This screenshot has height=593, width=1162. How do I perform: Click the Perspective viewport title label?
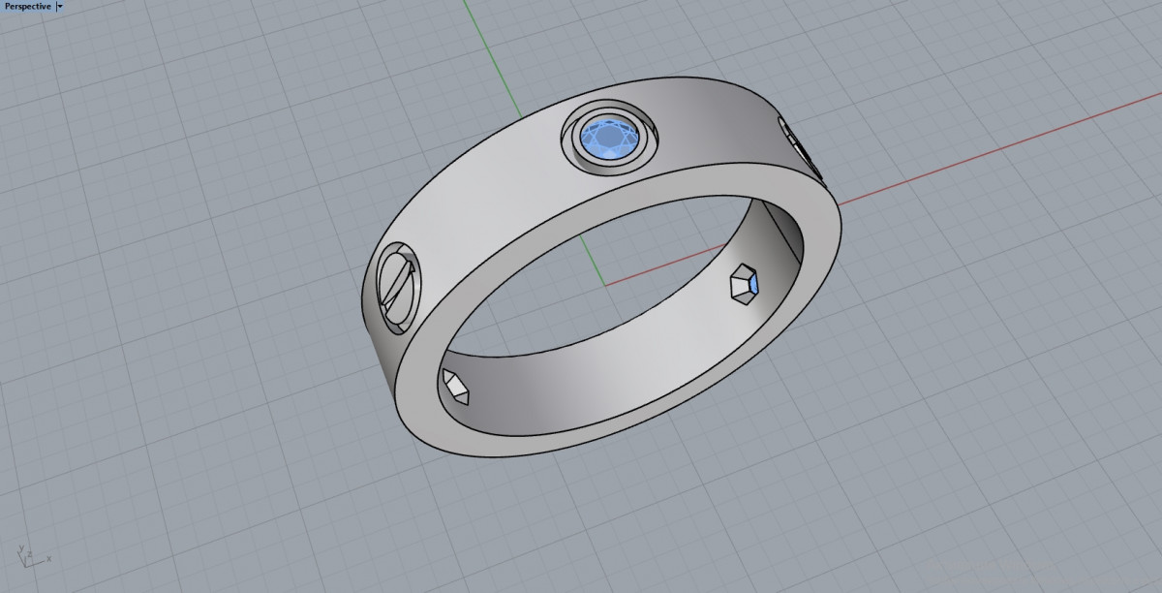click(28, 6)
